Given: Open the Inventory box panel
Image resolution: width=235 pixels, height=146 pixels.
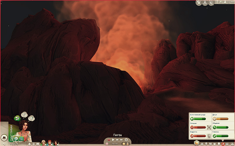Looking at the screenshot, I should [x=215, y=144].
